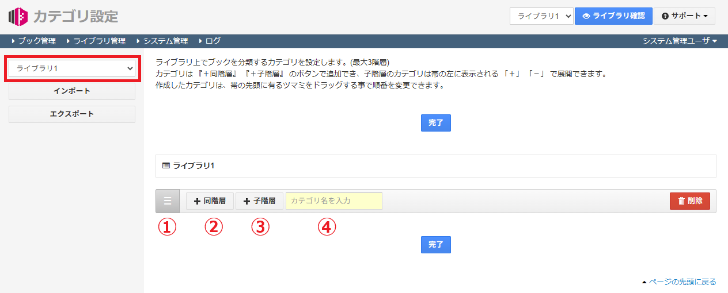The height and width of the screenshot is (293, 728).
Task: Click the app logo icon beside カテゴリ設定
Action: pyautogui.click(x=18, y=16)
